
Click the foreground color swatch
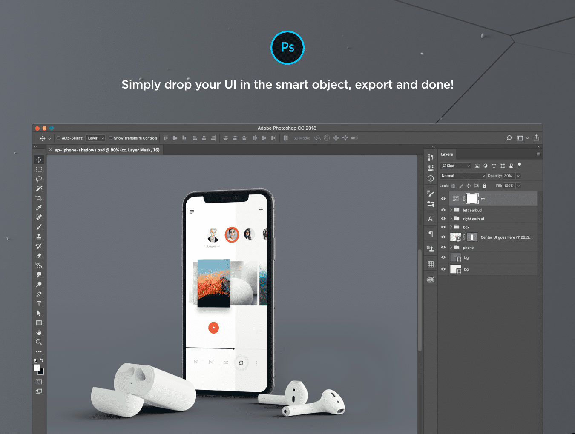[37, 368]
